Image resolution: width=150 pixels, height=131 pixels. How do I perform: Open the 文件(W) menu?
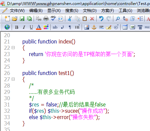[x=17, y=11]
